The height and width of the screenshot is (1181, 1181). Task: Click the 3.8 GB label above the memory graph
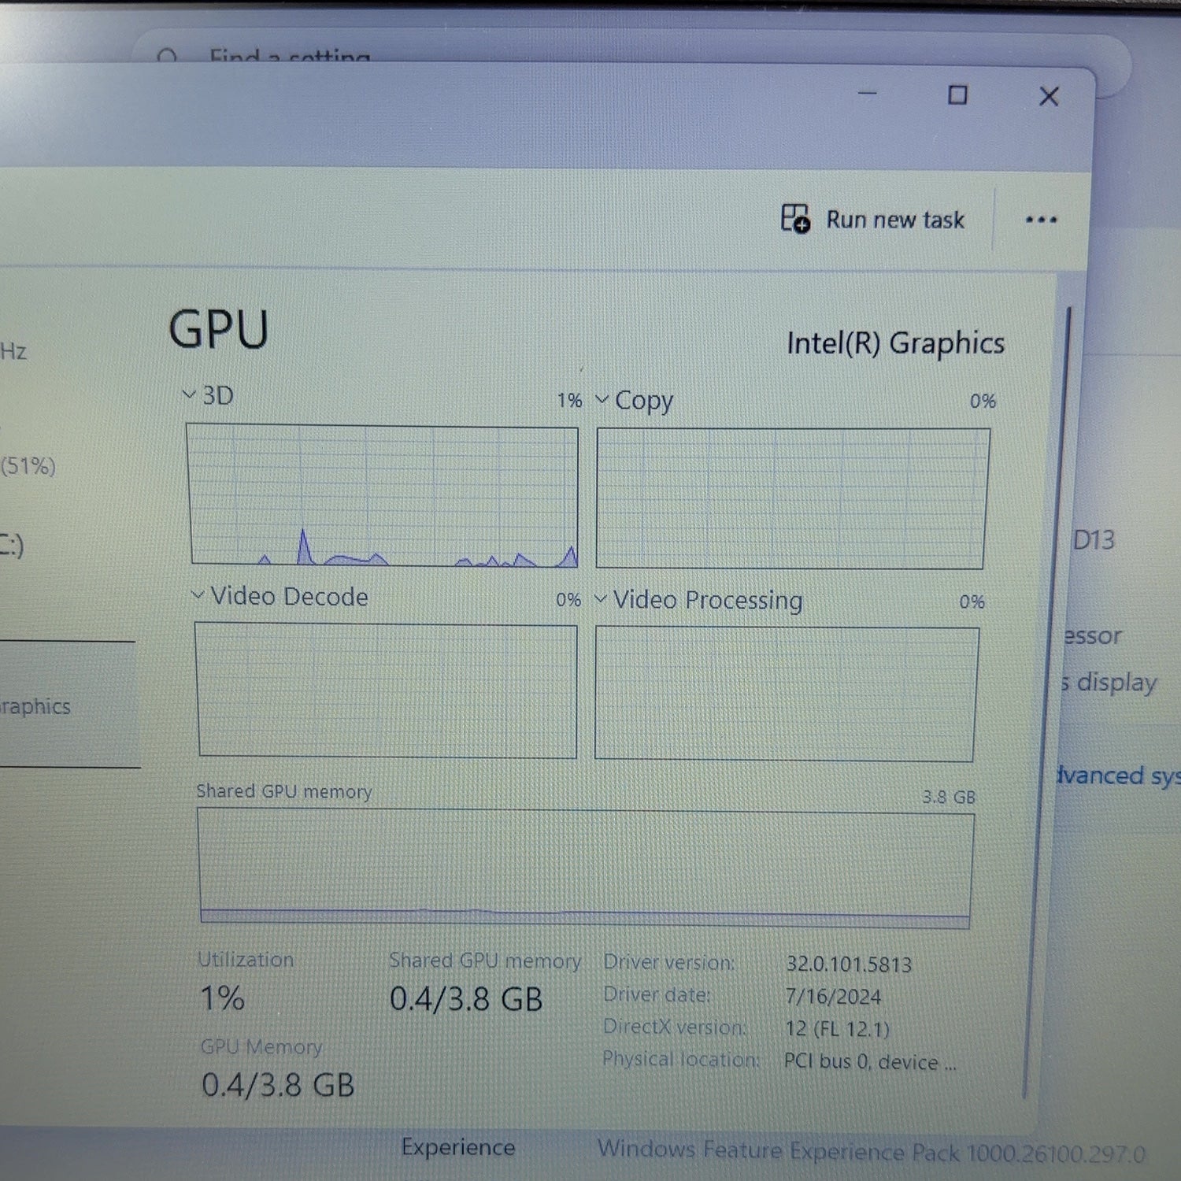tap(949, 797)
